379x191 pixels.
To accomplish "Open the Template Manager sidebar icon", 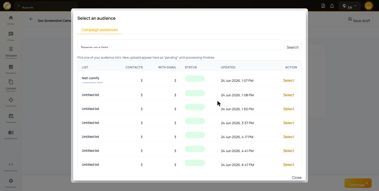I will (x=11, y=49).
